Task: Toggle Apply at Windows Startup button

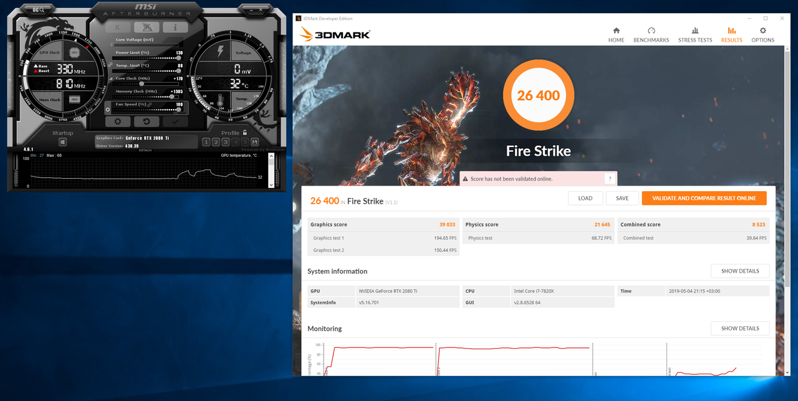Action: coord(63,142)
